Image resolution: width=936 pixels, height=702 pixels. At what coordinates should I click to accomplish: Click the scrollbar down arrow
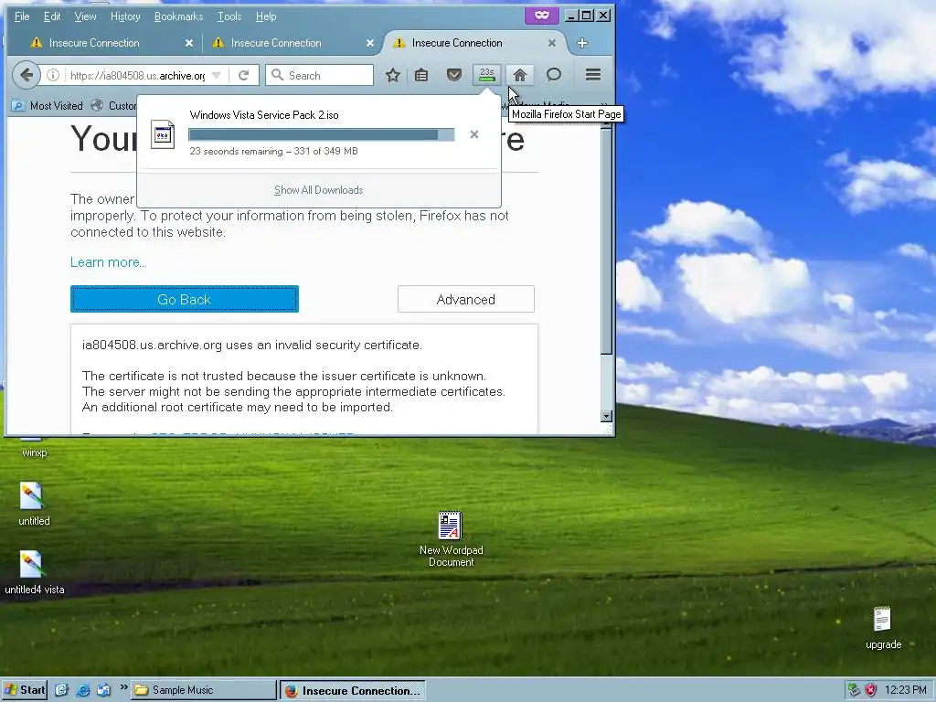[606, 416]
